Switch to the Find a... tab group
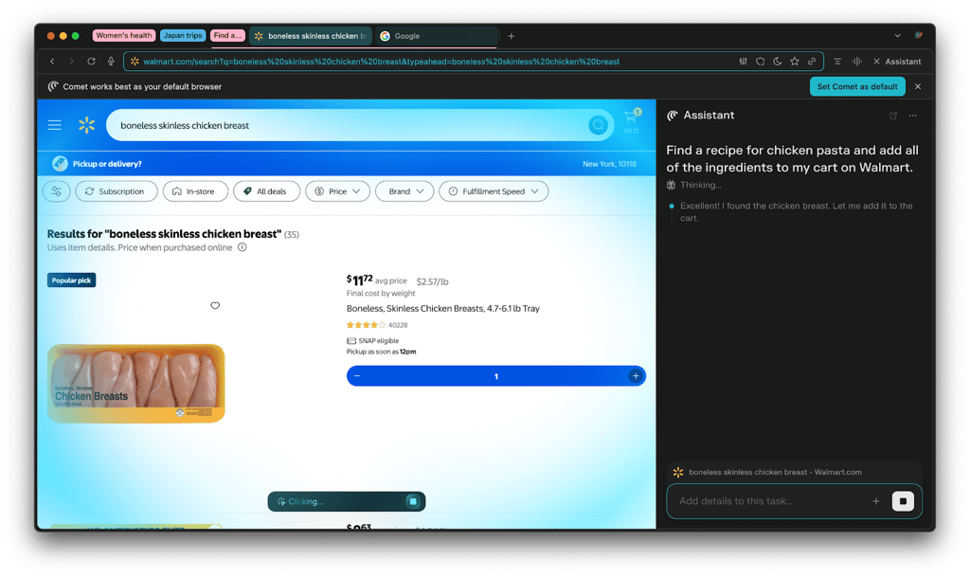 click(227, 35)
